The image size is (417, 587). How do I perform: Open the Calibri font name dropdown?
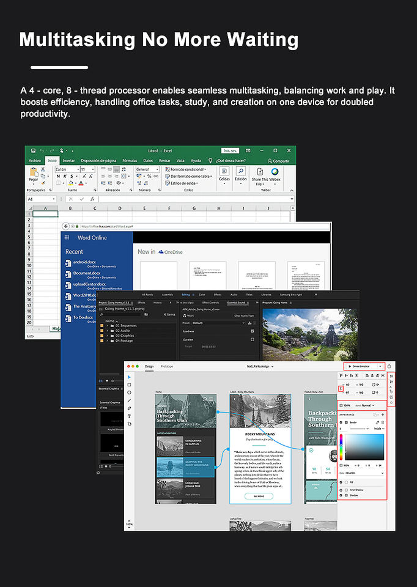[x=68, y=169]
